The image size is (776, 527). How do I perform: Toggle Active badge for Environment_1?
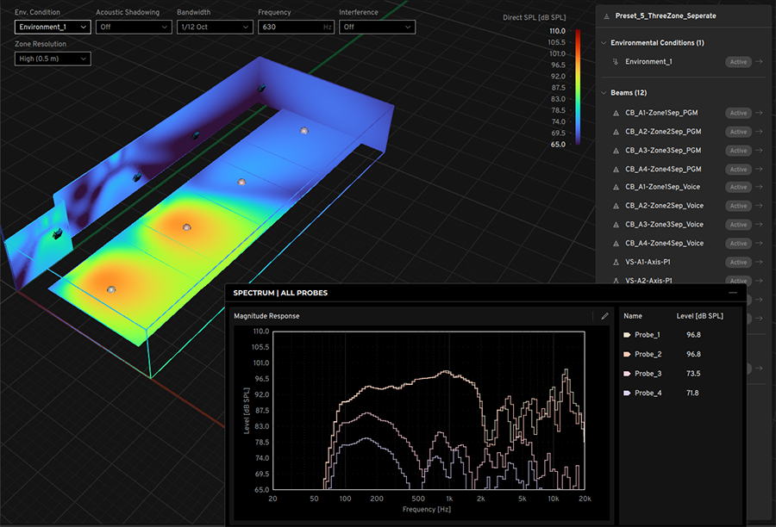[738, 62]
